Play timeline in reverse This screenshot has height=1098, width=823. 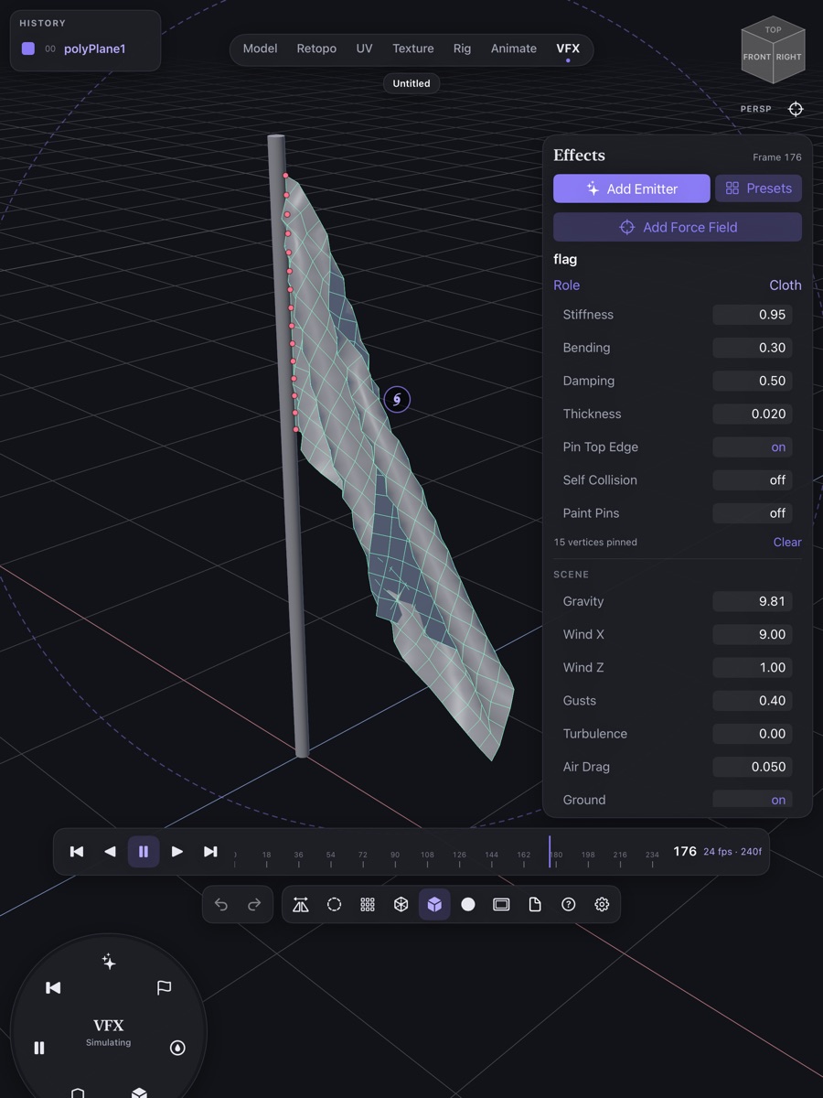(x=110, y=852)
